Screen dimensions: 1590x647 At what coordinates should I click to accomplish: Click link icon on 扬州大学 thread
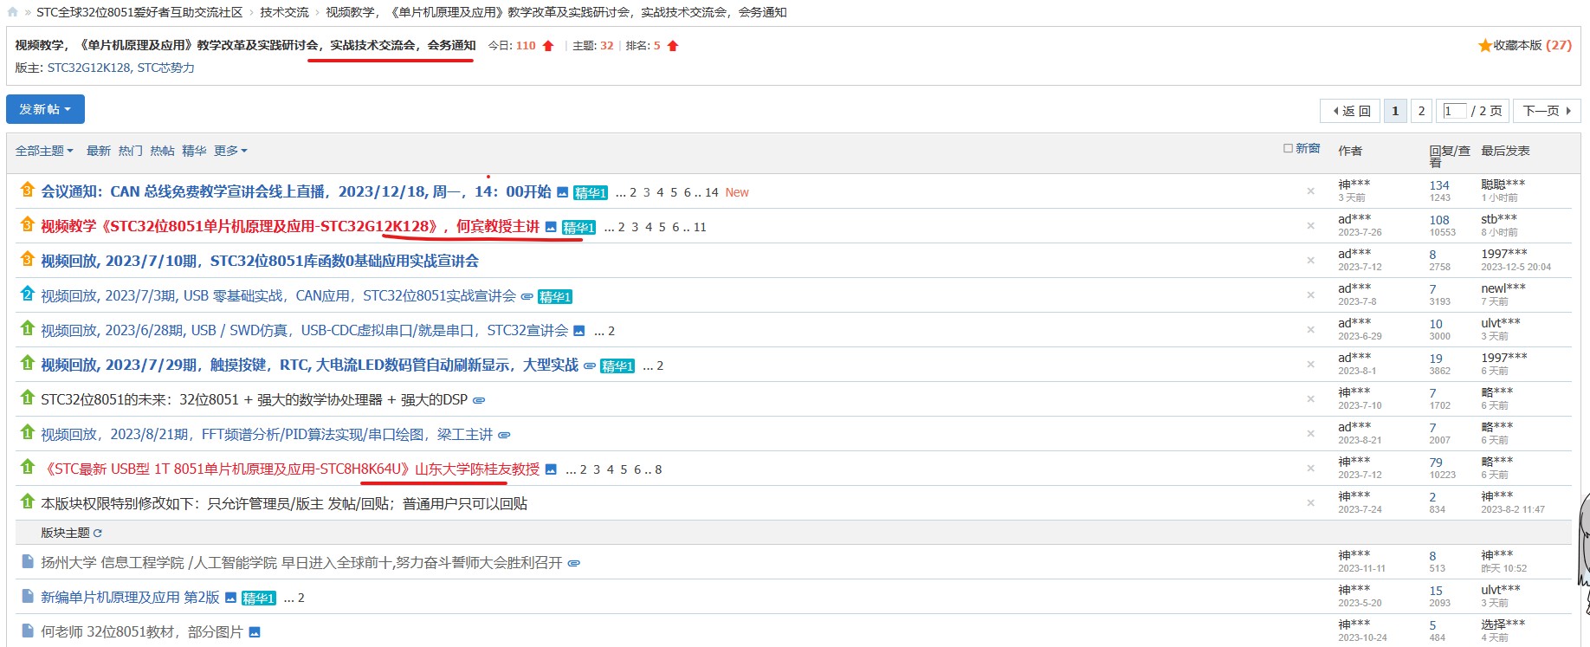click(573, 563)
